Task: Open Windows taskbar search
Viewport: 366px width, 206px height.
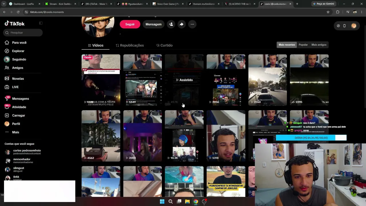Action: coord(170,201)
